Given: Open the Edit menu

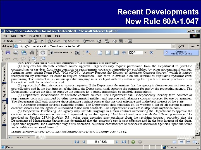Looking at the screenshot, I should coord(14,36).
